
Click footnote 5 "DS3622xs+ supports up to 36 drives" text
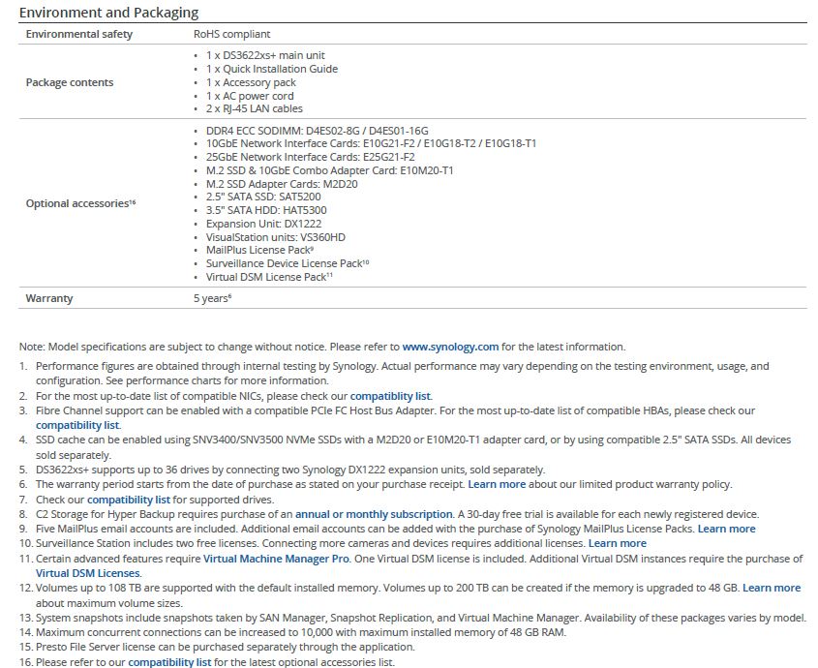point(290,470)
